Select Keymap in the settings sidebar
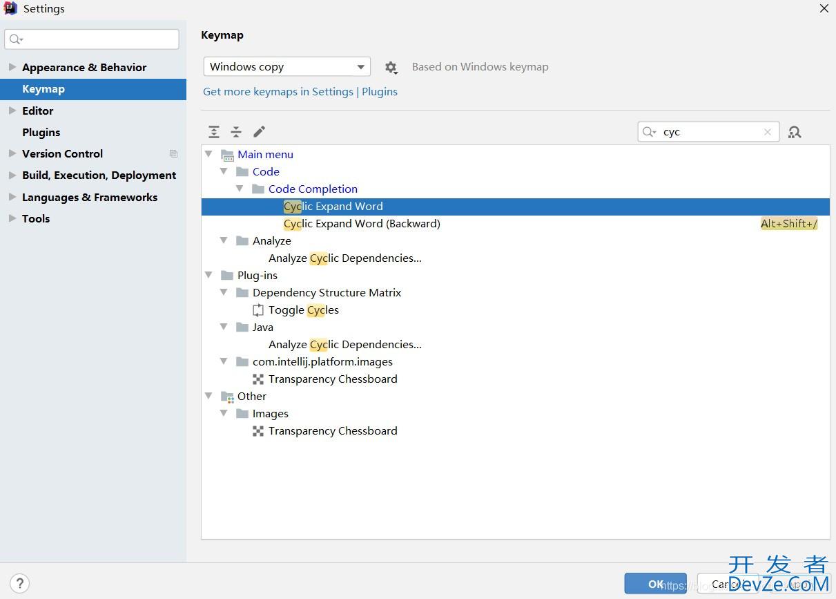The image size is (836, 599). [93, 89]
